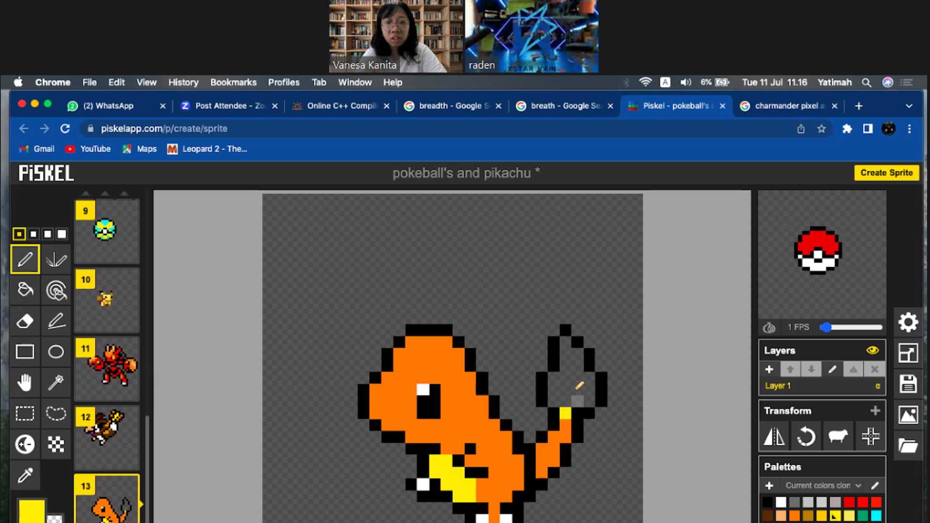The width and height of the screenshot is (930, 523).
Task: Select the paint bucket tool
Action: [25, 290]
